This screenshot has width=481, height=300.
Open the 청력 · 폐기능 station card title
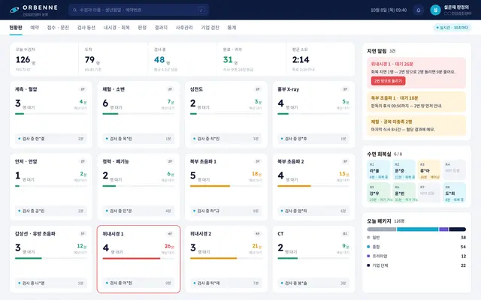(116, 162)
